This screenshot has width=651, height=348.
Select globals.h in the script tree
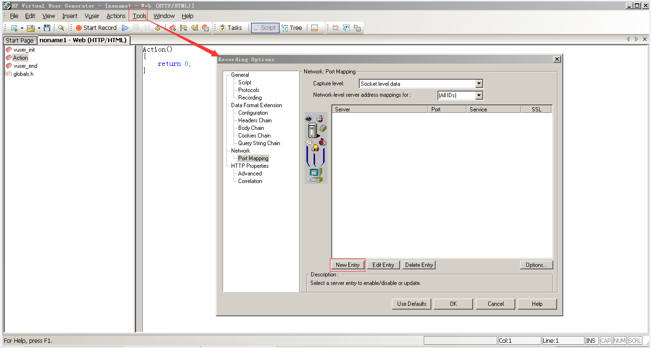click(x=23, y=74)
